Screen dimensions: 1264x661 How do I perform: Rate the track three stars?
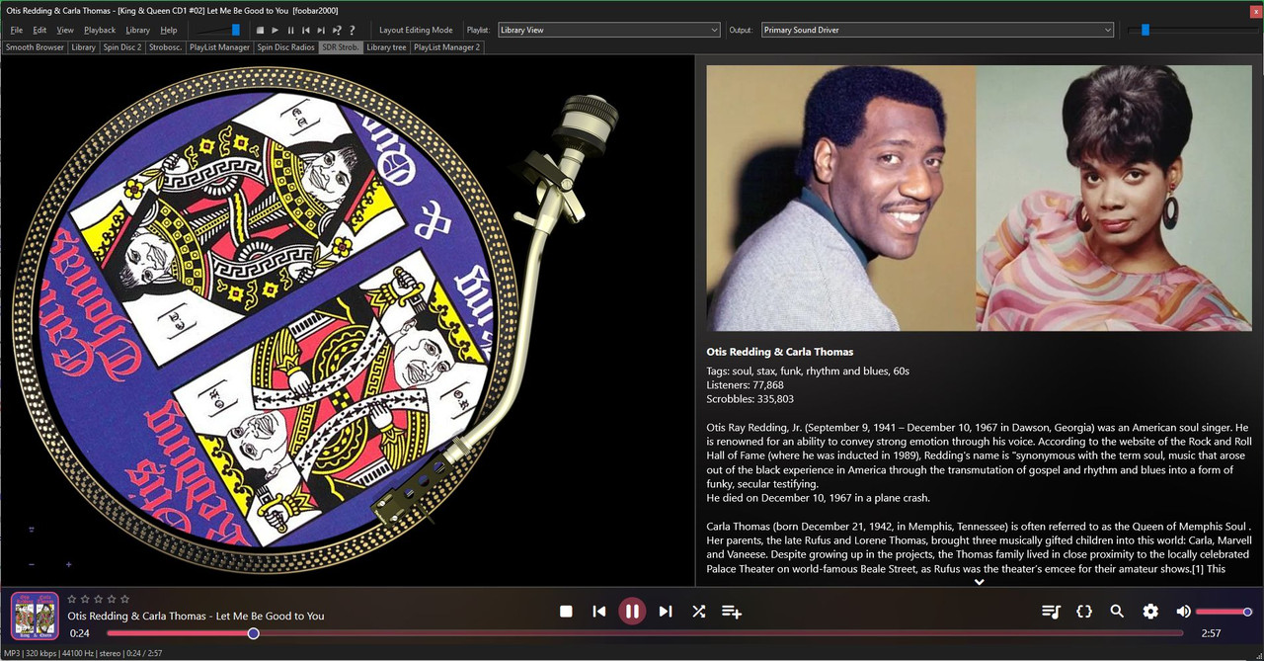(98, 599)
